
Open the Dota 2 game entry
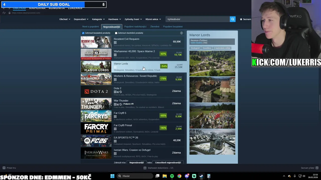click(132, 91)
